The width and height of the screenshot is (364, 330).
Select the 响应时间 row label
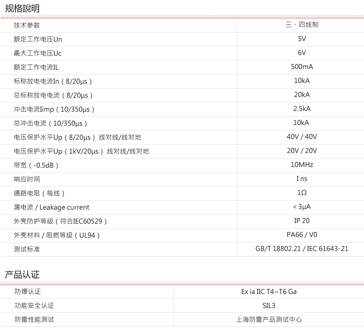point(27,179)
